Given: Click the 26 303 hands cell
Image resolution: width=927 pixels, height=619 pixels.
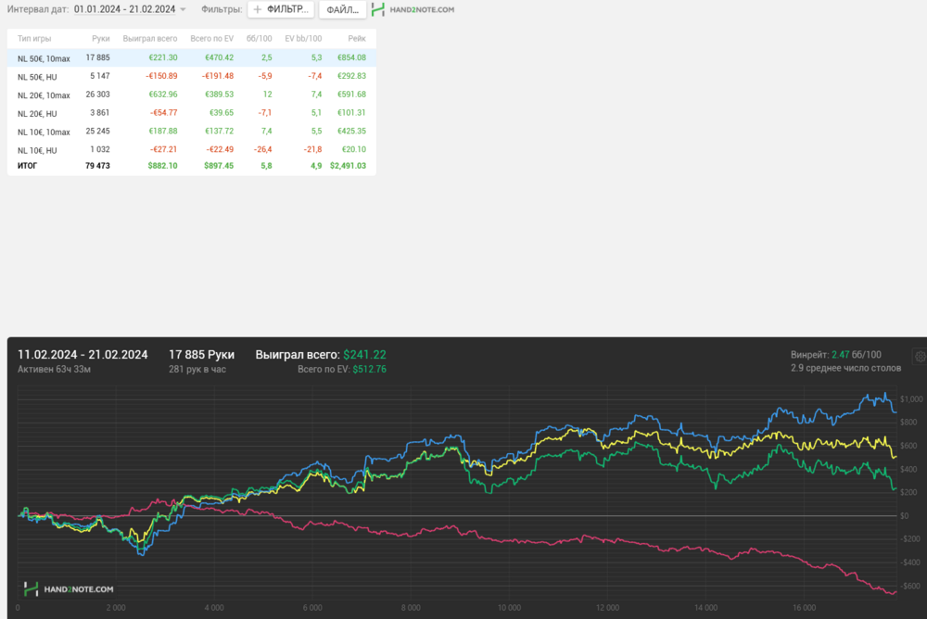Looking at the screenshot, I should pyautogui.click(x=97, y=94).
